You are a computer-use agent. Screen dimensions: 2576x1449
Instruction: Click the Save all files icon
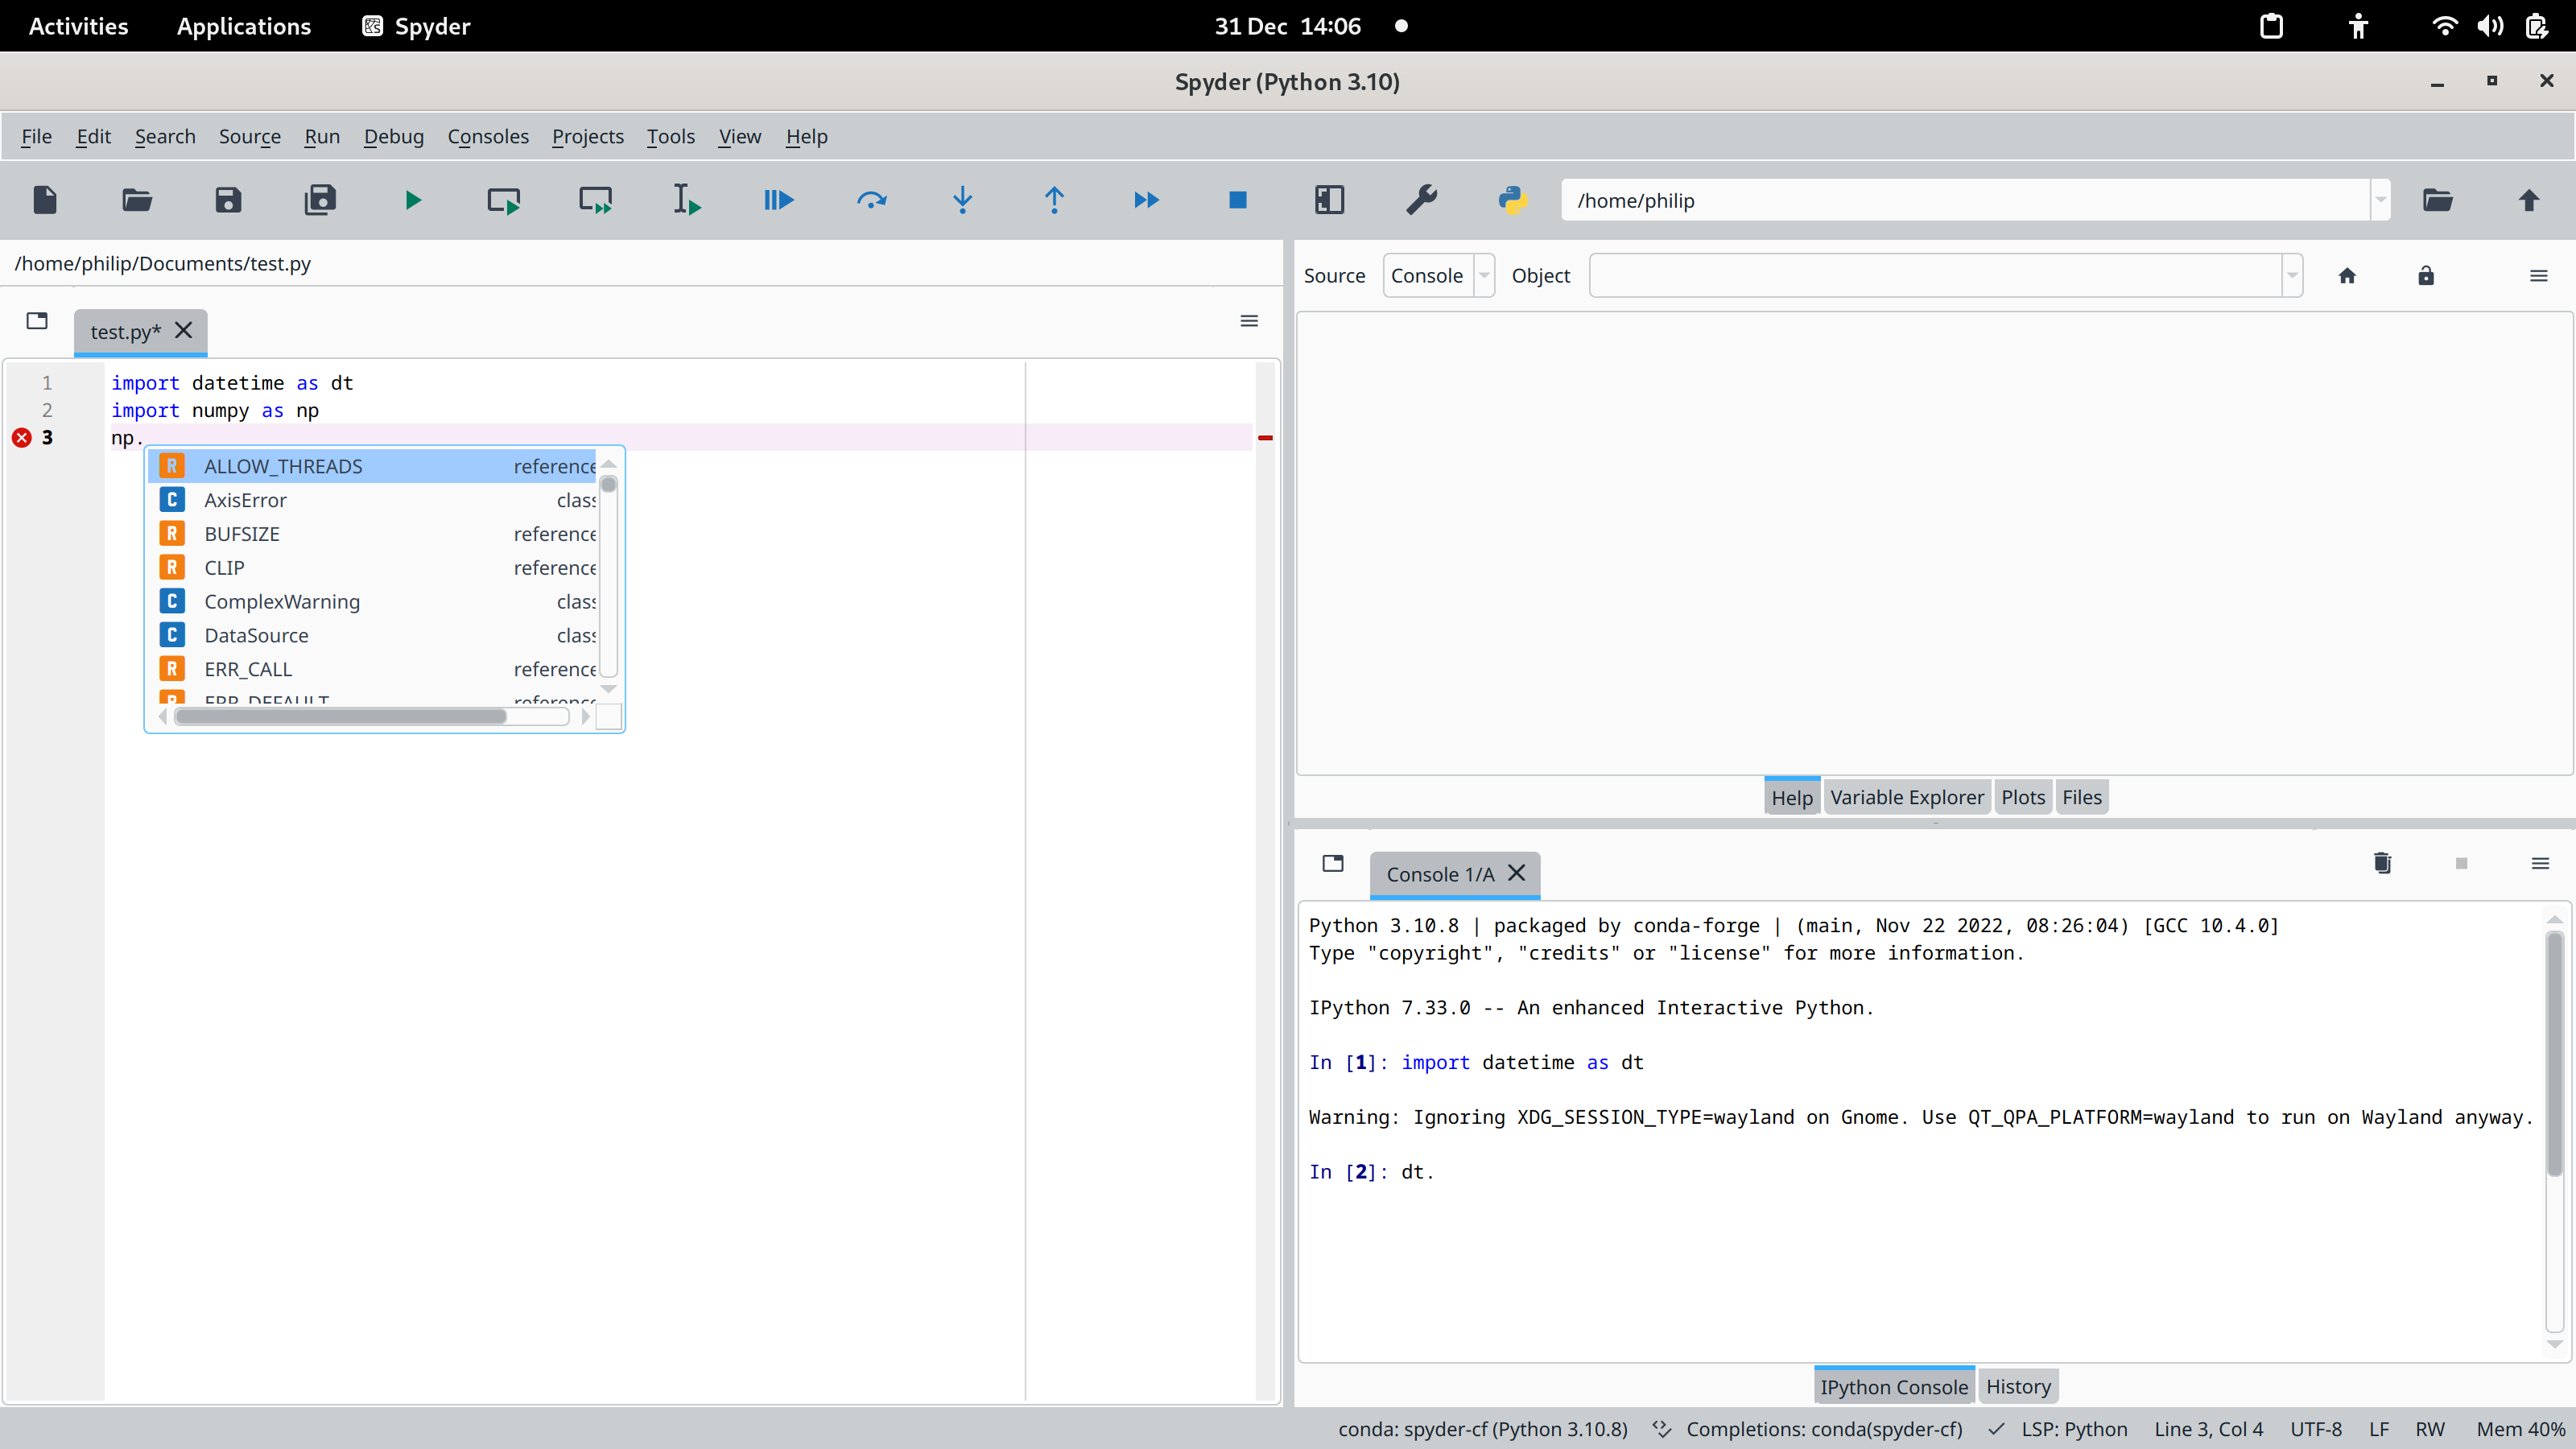[320, 200]
